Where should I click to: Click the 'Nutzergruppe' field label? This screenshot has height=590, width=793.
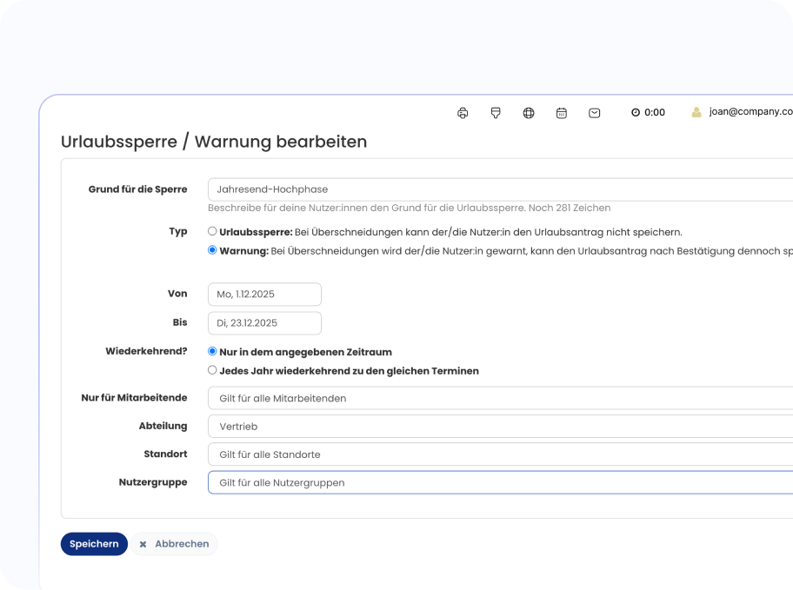pyautogui.click(x=153, y=482)
